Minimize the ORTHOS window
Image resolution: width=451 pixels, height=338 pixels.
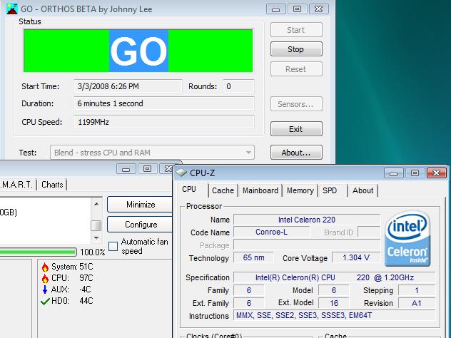click(x=276, y=9)
